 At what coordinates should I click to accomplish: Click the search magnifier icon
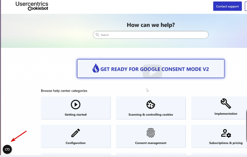pyautogui.click(x=97, y=35)
